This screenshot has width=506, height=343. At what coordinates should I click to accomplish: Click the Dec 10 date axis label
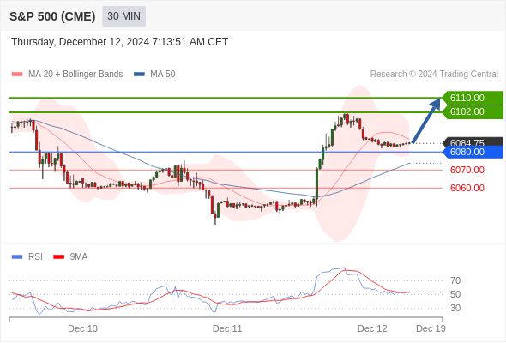(82, 328)
